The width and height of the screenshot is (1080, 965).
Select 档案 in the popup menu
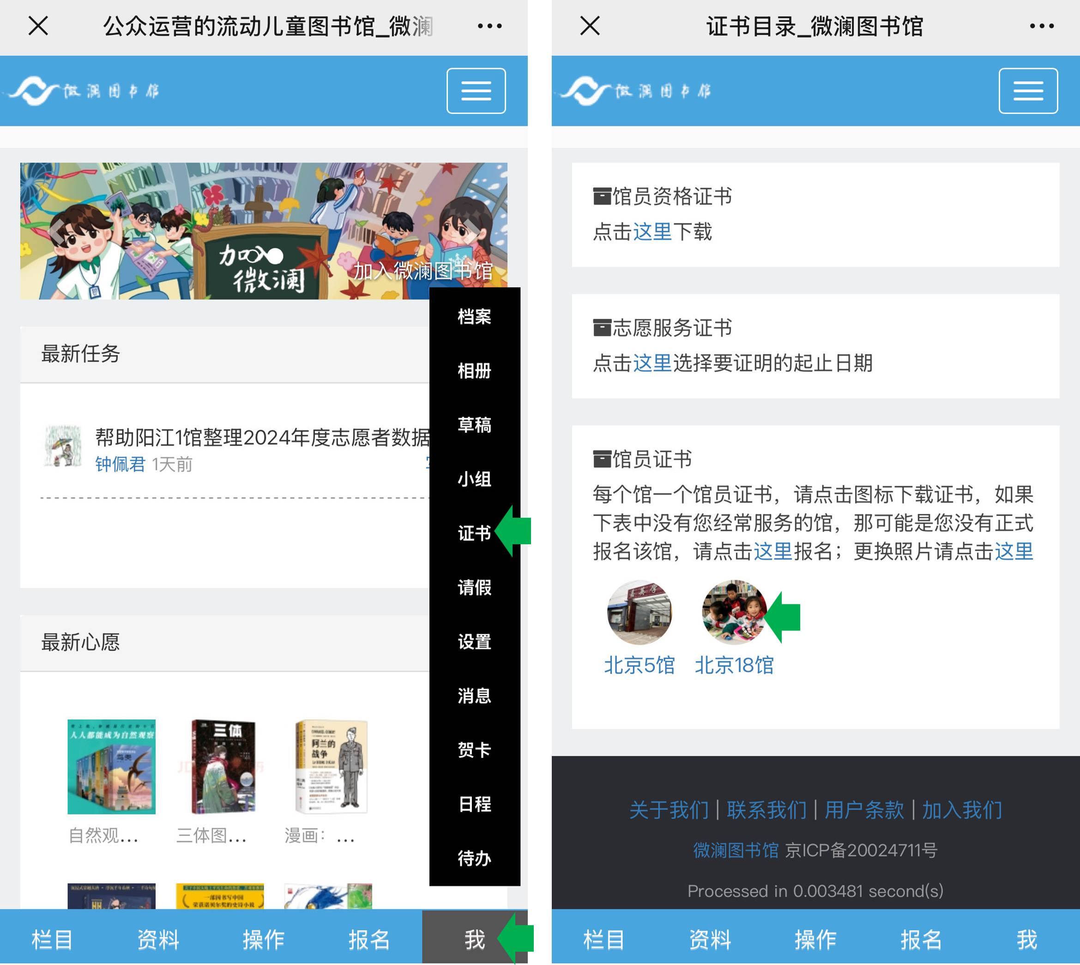click(474, 316)
